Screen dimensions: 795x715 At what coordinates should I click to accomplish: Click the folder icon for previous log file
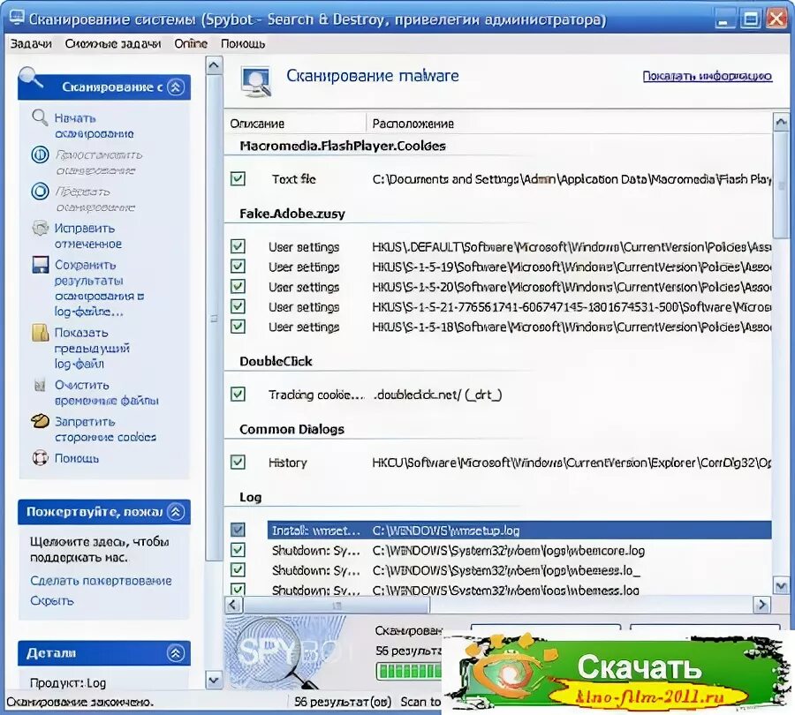[40, 333]
